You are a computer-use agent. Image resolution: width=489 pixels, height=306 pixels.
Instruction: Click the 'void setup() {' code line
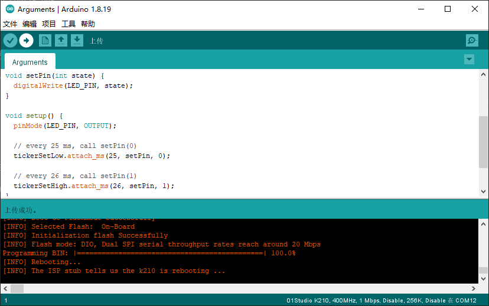coord(34,116)
